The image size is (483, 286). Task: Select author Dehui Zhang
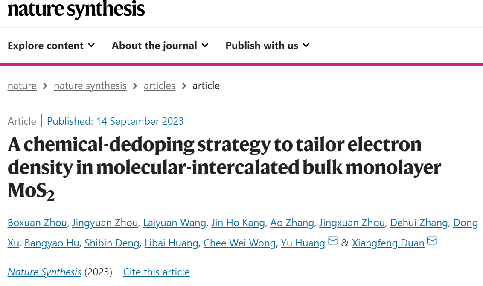419,223
